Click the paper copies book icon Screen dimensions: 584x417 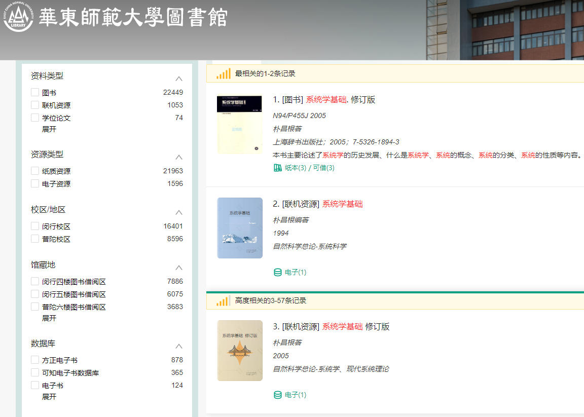(278, 168)
